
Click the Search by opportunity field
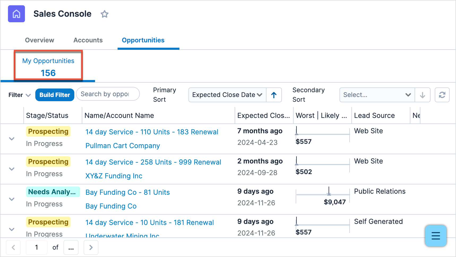[108, 94]
